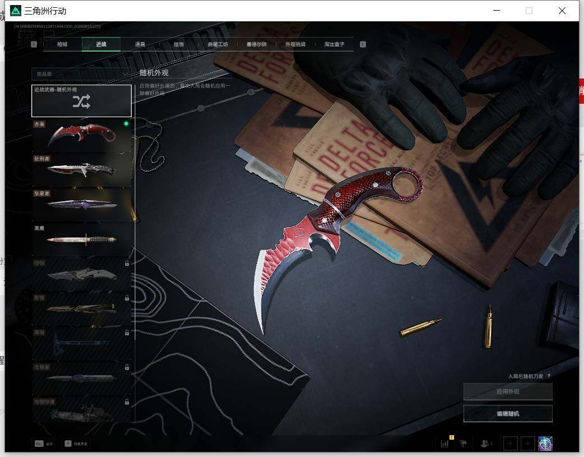Click the player avatar in bottom-right corner
The width and height of the screenshot is (584, 457).
[545, 444]
